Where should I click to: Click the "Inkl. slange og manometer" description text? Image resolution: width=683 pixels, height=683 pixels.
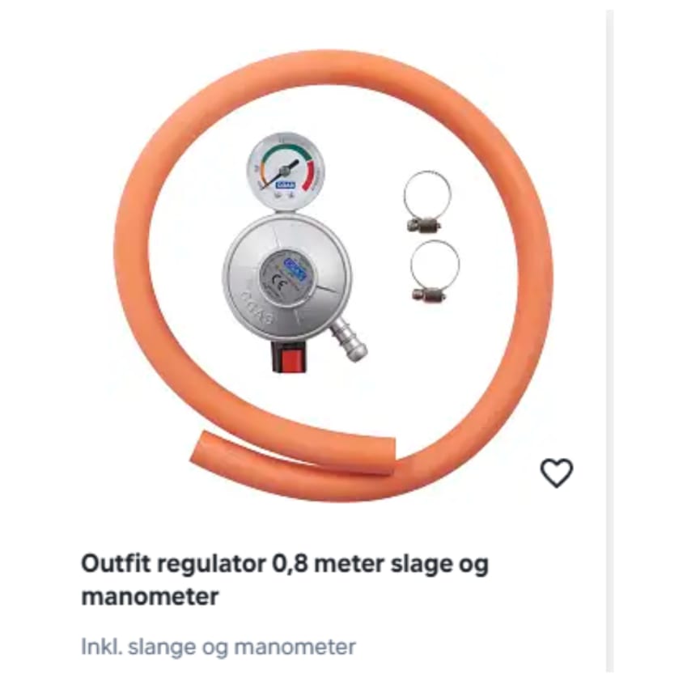pos(218,647)
